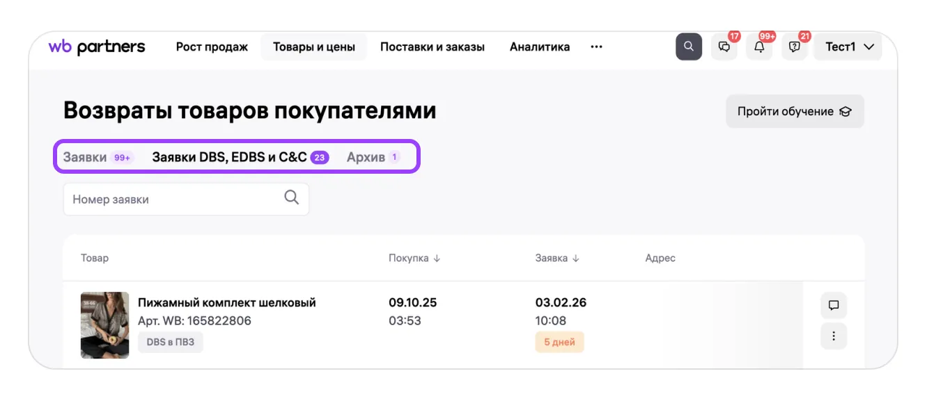Sort by Заявка column
936x403 pixels.
coord(557,258)
